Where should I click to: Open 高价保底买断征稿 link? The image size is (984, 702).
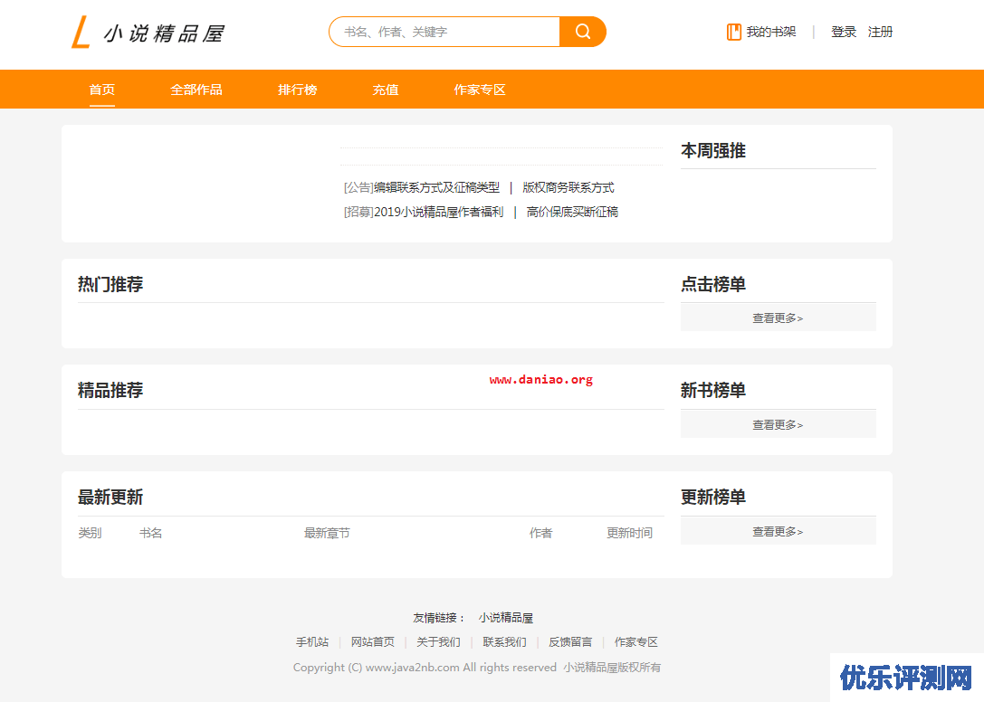(x=572, y=212)
